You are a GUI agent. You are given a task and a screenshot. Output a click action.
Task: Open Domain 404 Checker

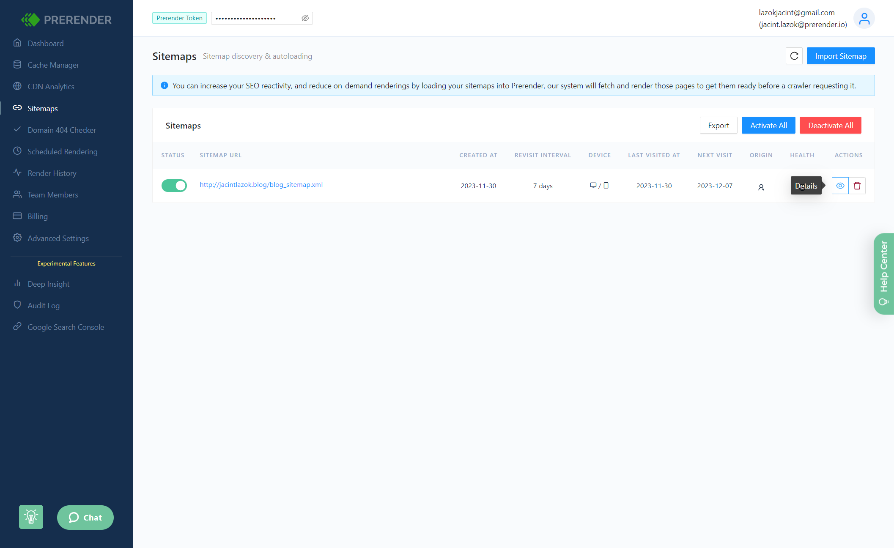62,130
